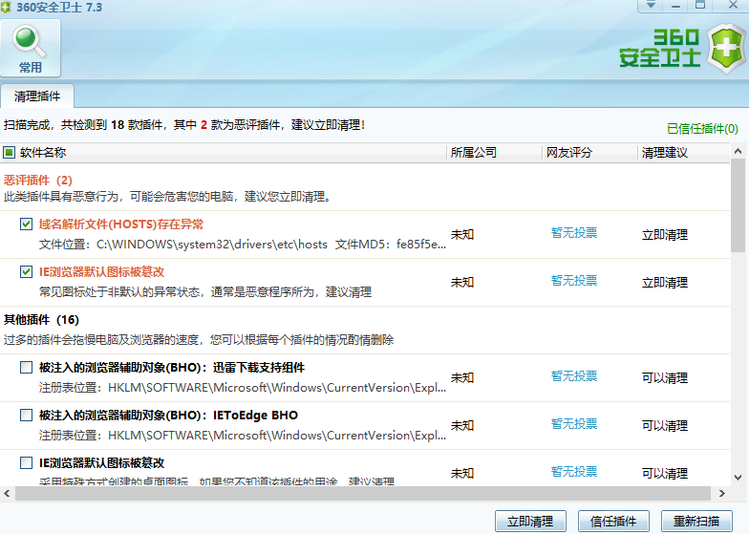Click the 常用 magnifier toolbar icon
Image resolution: width=749 pixels, height=534 pixels.
pyautogui.click(x=31, y=48)
